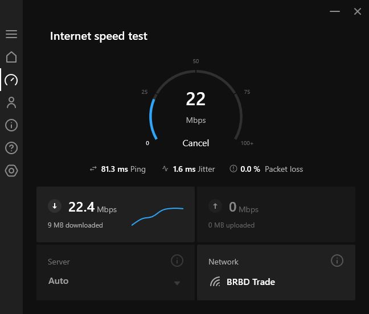Click the Server info icon
This screenshot has width=369, height=314.
coord(177,261)
